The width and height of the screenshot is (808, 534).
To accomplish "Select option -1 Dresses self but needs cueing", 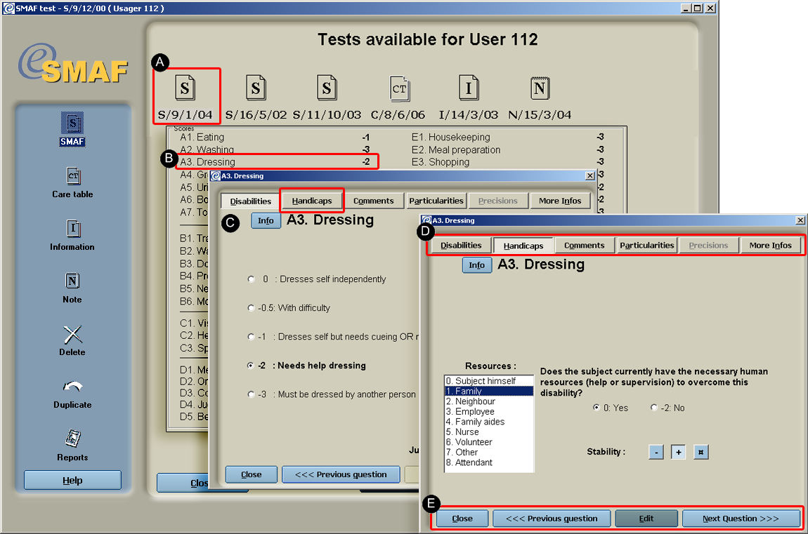I will [251, 336].
